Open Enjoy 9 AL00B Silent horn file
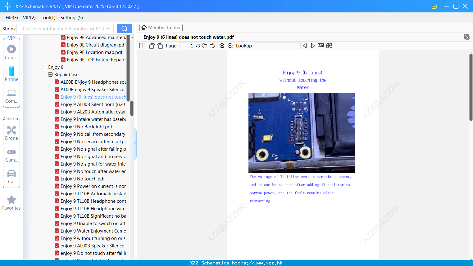This screenshot has height=266, width=473. [90, 104]
